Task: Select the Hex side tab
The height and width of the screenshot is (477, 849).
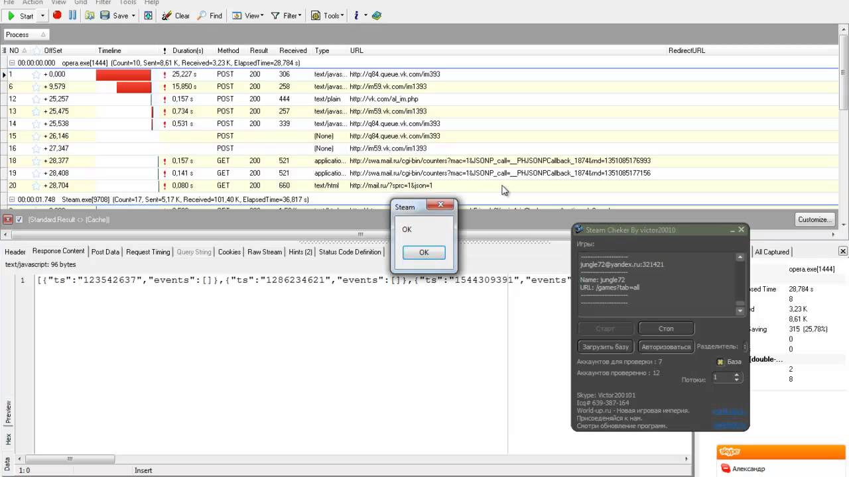Action: 8,439
